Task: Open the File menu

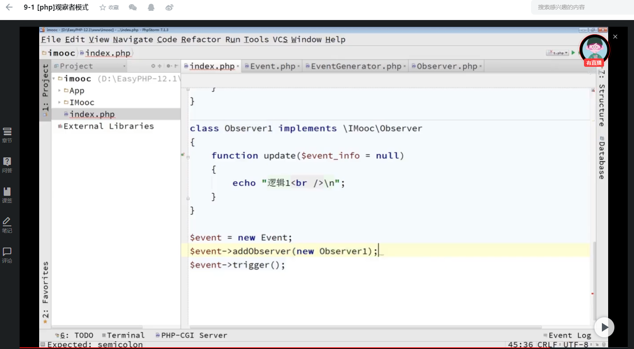Action: [x=51, y=40]
